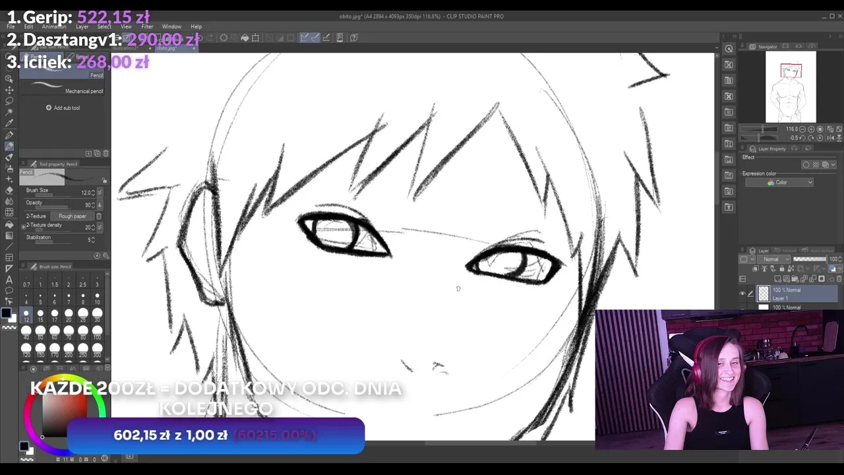The image size is (844, 475).
Task: Click the Navigator zoom slider
Action: (x=759, y=129)
